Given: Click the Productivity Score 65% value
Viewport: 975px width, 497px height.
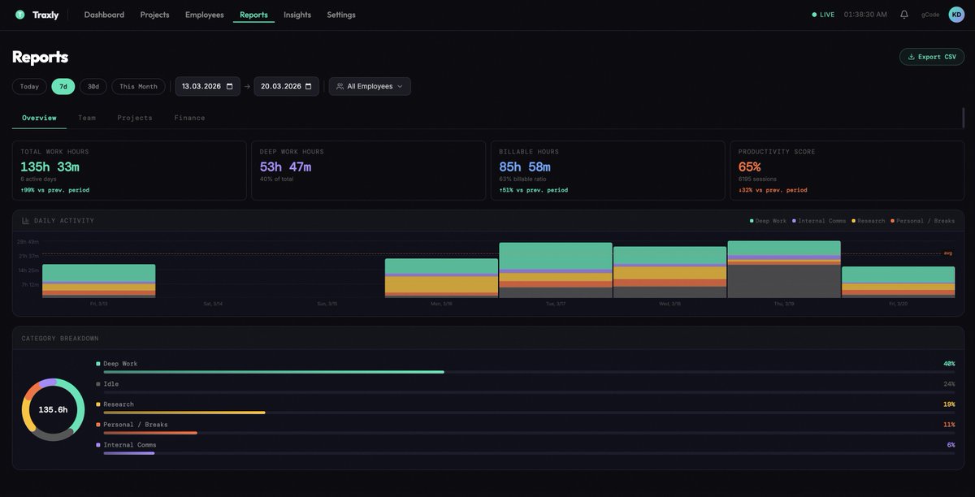Looking at the screenshot, I should point(750,166).
